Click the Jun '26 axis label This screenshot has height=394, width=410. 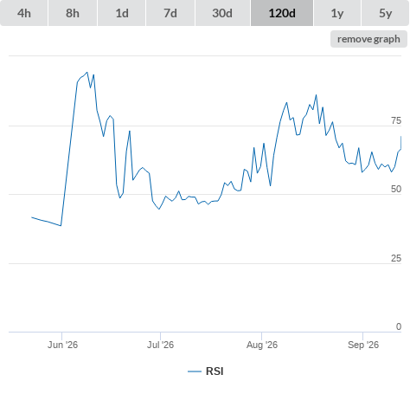point(62,345)
